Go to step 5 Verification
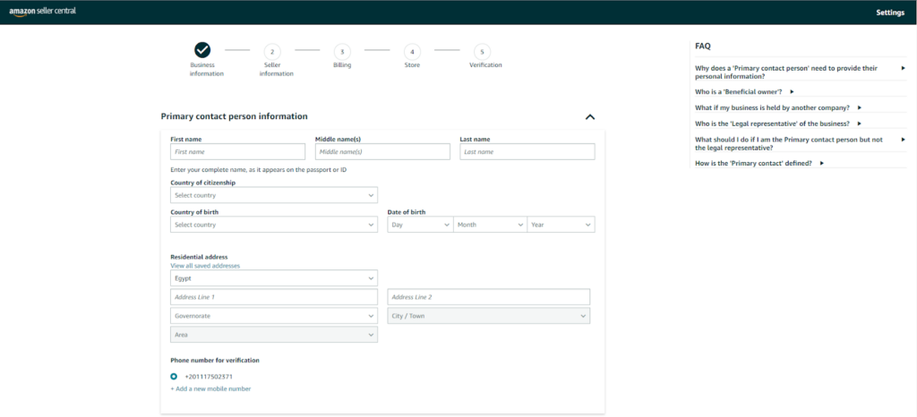Screen dimensions: 917x417 [x=483, y=51]
